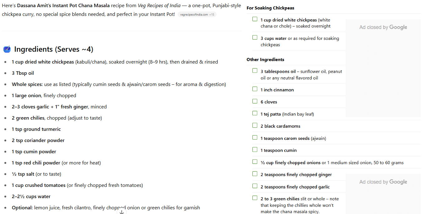The width and height of the screenshot is (425, 214).
Task: Click the lower 'Ad closed by Google' area
Action: coord(383,182)
